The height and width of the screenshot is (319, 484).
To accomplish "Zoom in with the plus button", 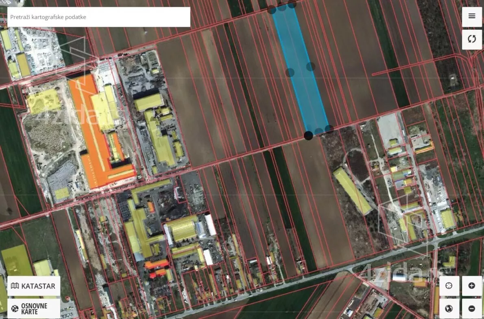I will pos(472,286).
